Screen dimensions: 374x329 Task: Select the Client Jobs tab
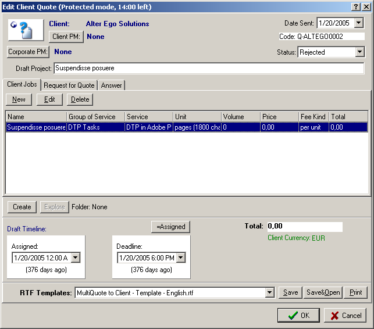(22, 85)
